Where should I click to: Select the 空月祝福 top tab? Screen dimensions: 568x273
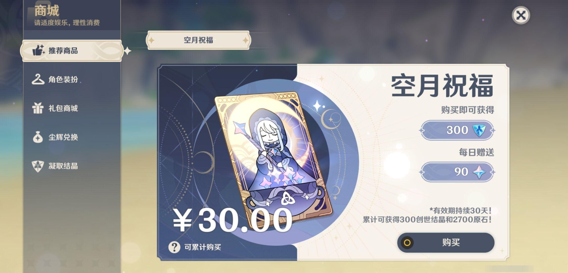click(x=198, y=40)
